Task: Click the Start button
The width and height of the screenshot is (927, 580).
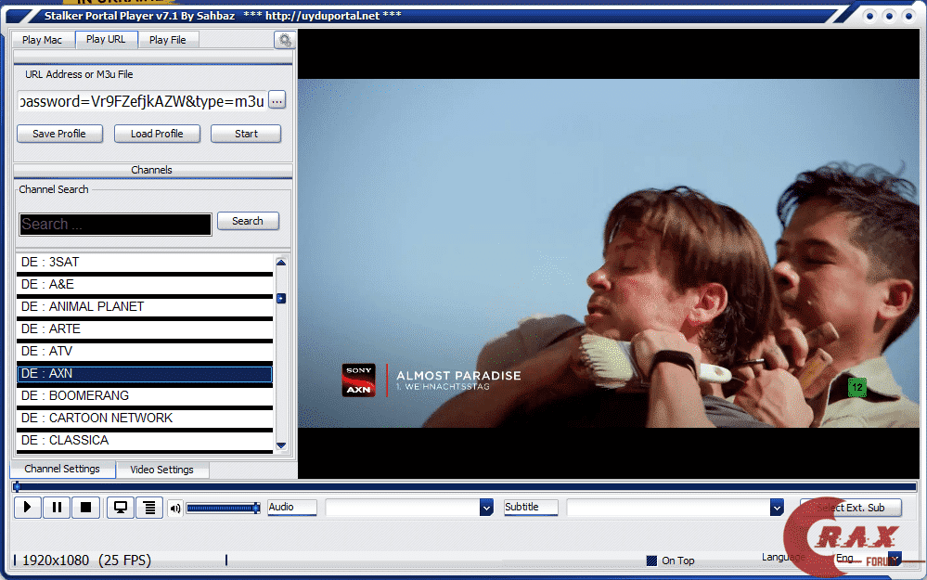Action: [x=246, y=134]
